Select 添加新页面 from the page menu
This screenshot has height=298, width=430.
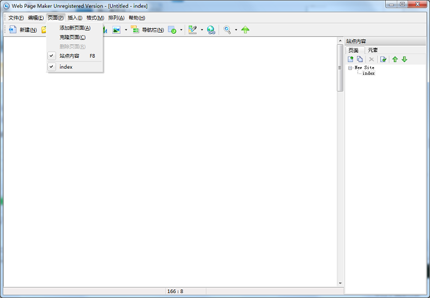[x=74, y=28]
